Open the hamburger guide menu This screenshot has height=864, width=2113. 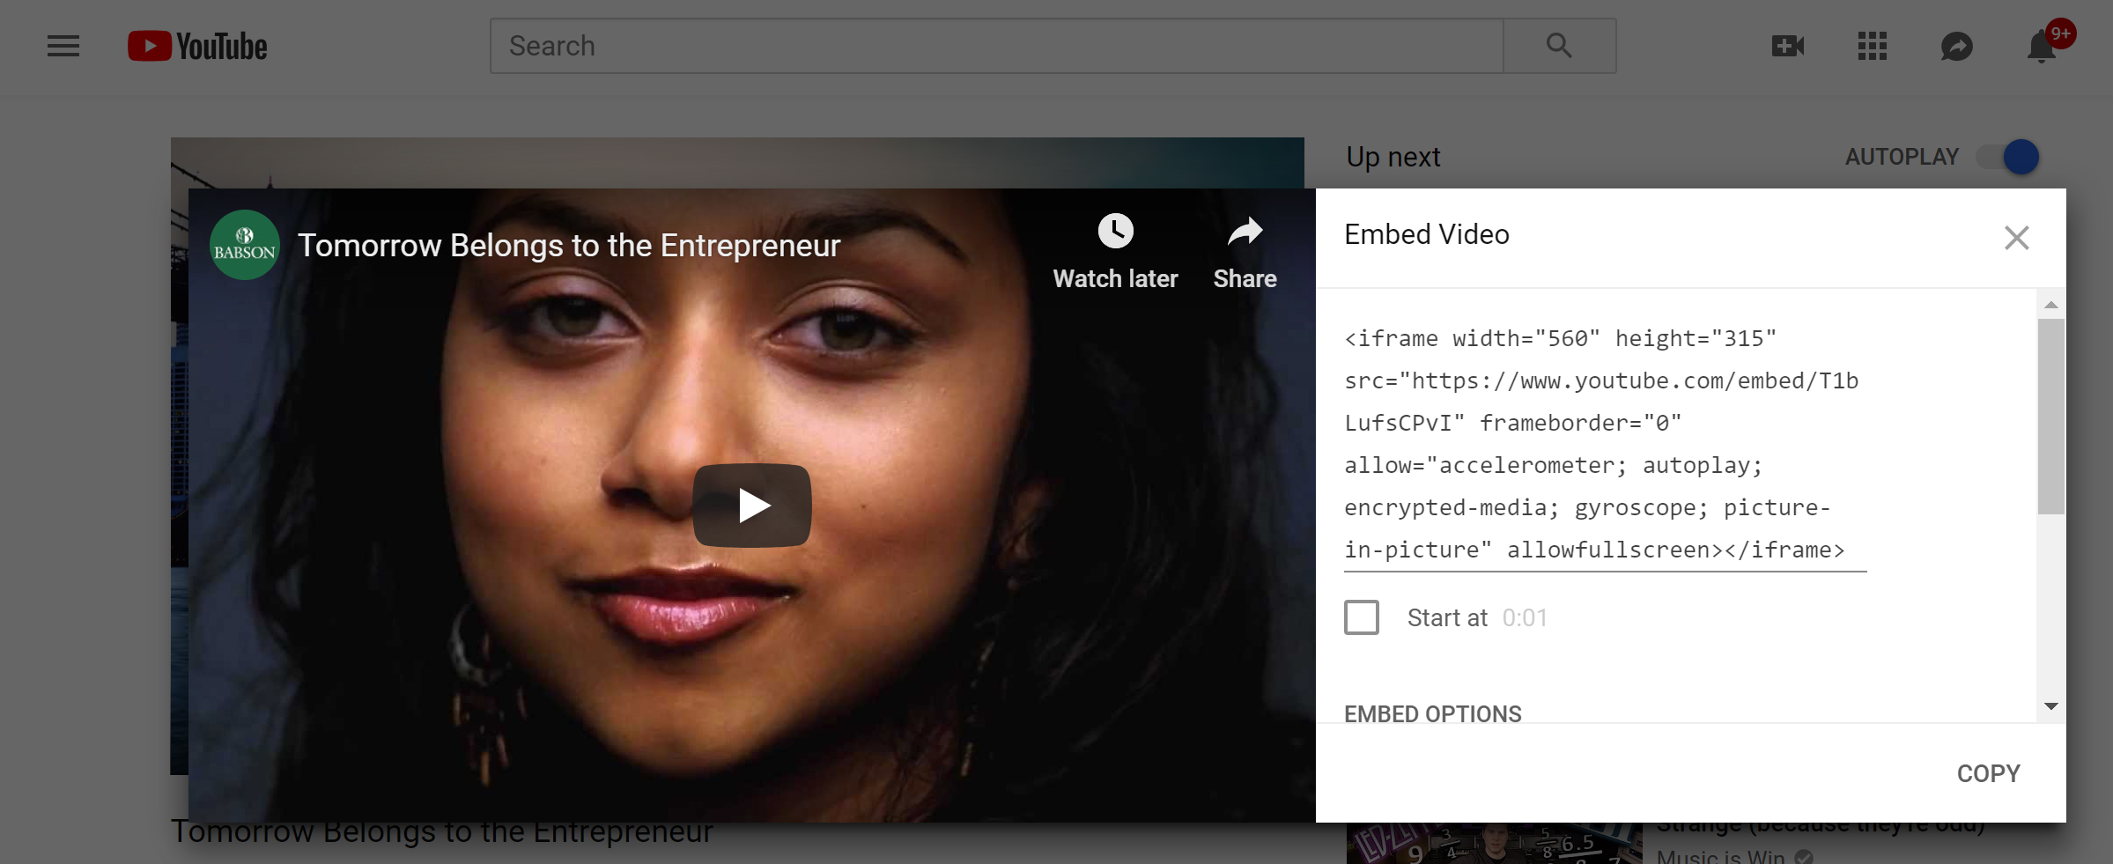point(63,46)
